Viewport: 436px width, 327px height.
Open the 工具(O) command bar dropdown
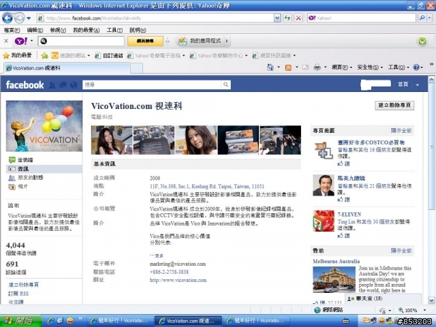click(x=399, y=67)
